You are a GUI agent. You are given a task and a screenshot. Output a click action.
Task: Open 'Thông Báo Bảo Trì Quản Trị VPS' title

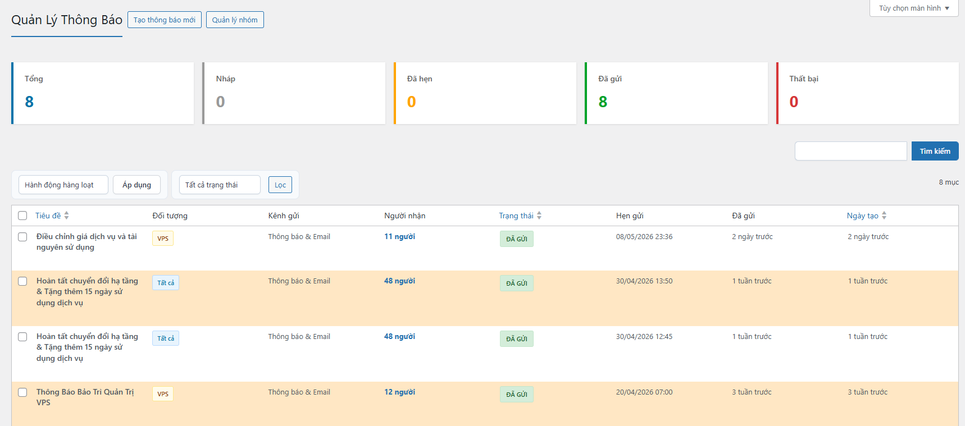pos(85,397)
